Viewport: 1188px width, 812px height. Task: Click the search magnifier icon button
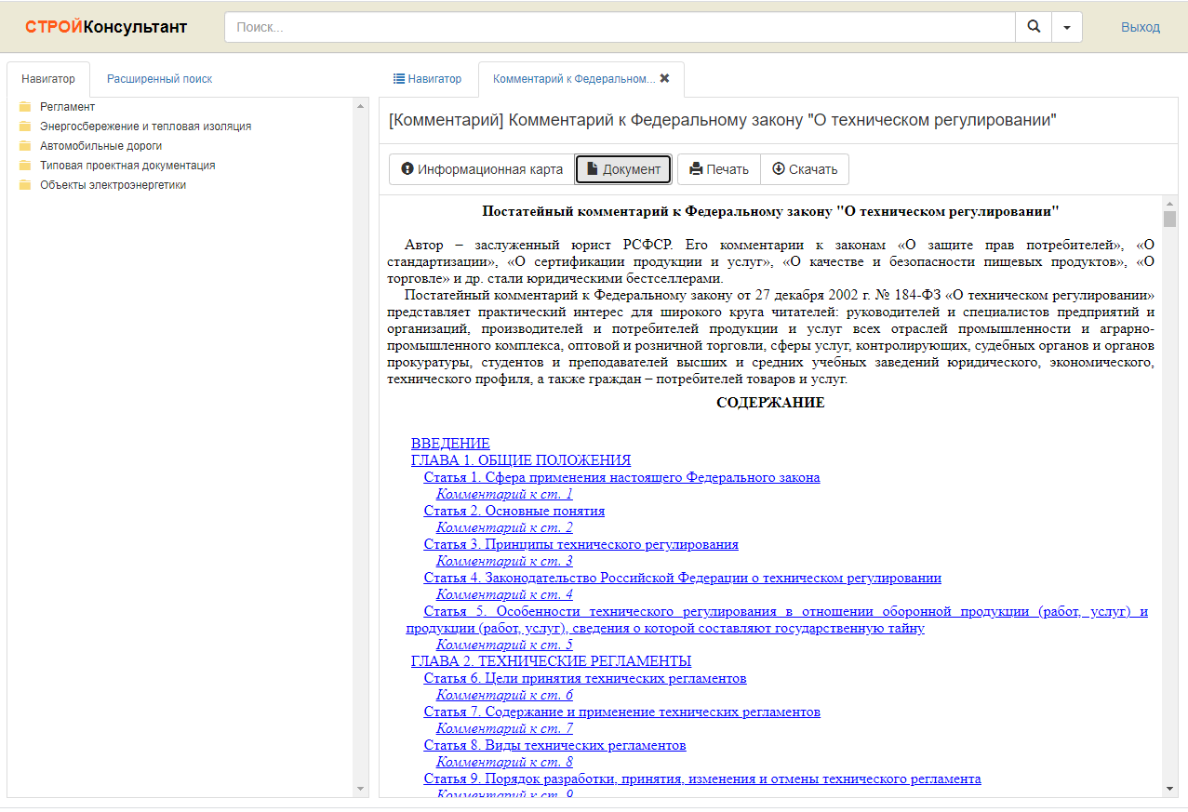pyautogui.click(x=1034, y=27)
